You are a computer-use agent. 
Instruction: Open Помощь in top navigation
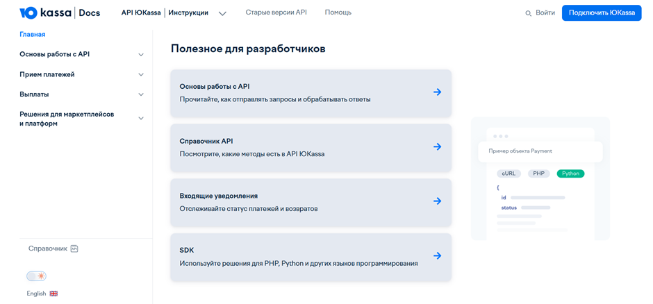(x=338, y=12)
